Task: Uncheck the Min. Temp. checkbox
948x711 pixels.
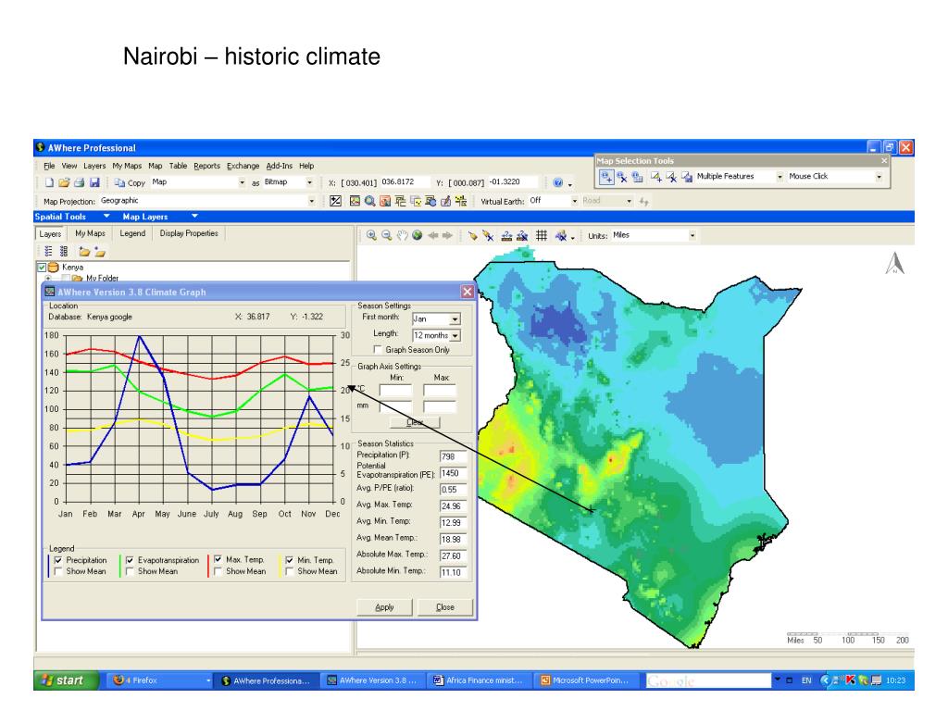Action: (x=289, y=560)
